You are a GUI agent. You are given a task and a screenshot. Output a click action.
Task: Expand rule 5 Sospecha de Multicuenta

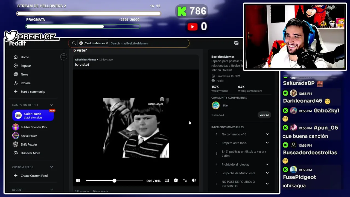point(267,173)
